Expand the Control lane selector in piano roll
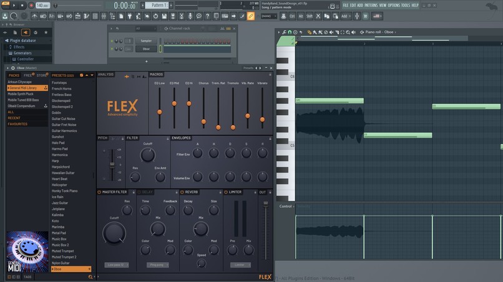The width and height of the screenshot is (503, 282). tap(286, 207)
